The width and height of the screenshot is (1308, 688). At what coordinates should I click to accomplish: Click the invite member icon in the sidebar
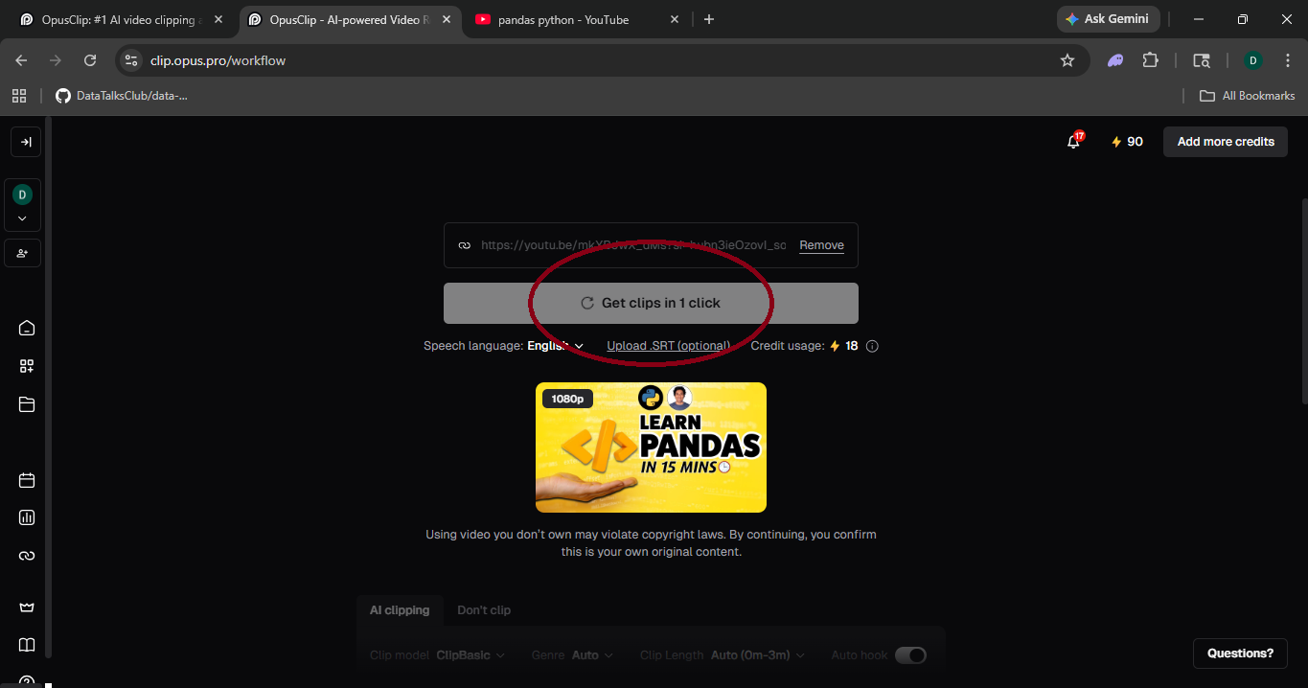point(23,253)
